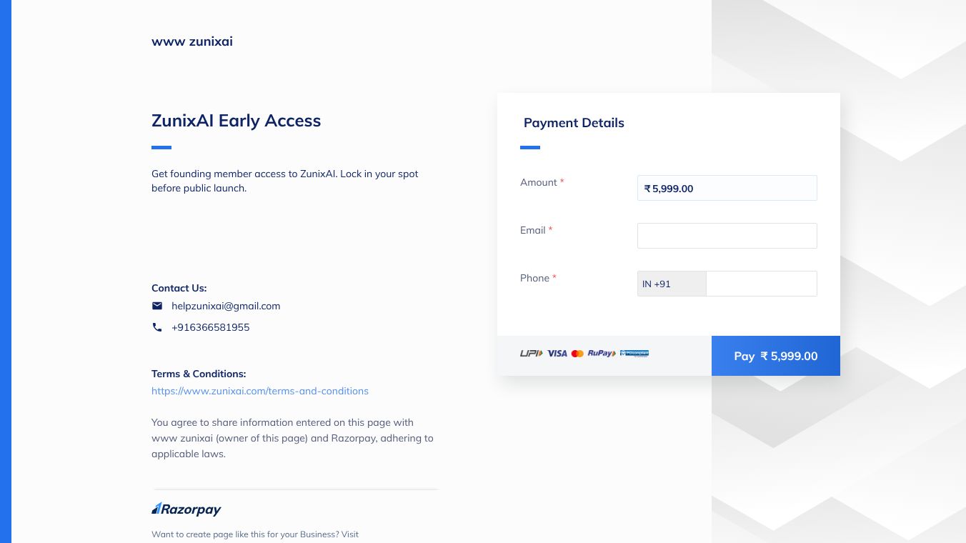966x543 pixels.
Task: Click into the Phone number field
Action: (x=761, y=284)
